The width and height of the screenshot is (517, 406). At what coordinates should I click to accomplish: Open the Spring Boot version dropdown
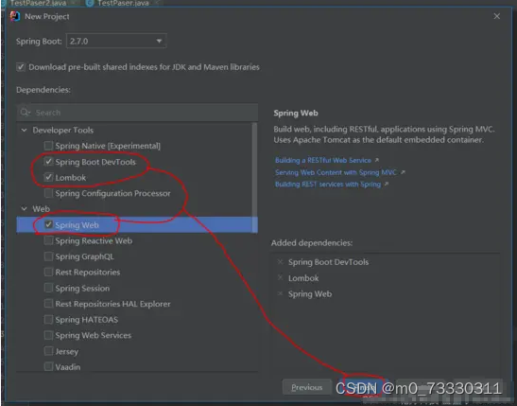click(116, 42)
